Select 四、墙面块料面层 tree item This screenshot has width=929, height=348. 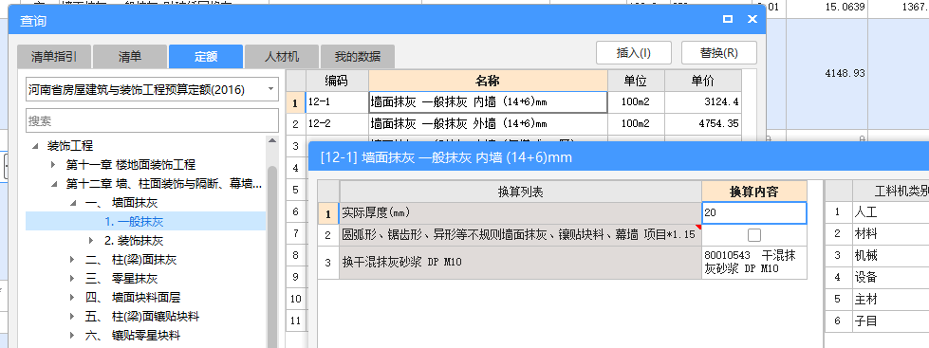tap(133, 298)
